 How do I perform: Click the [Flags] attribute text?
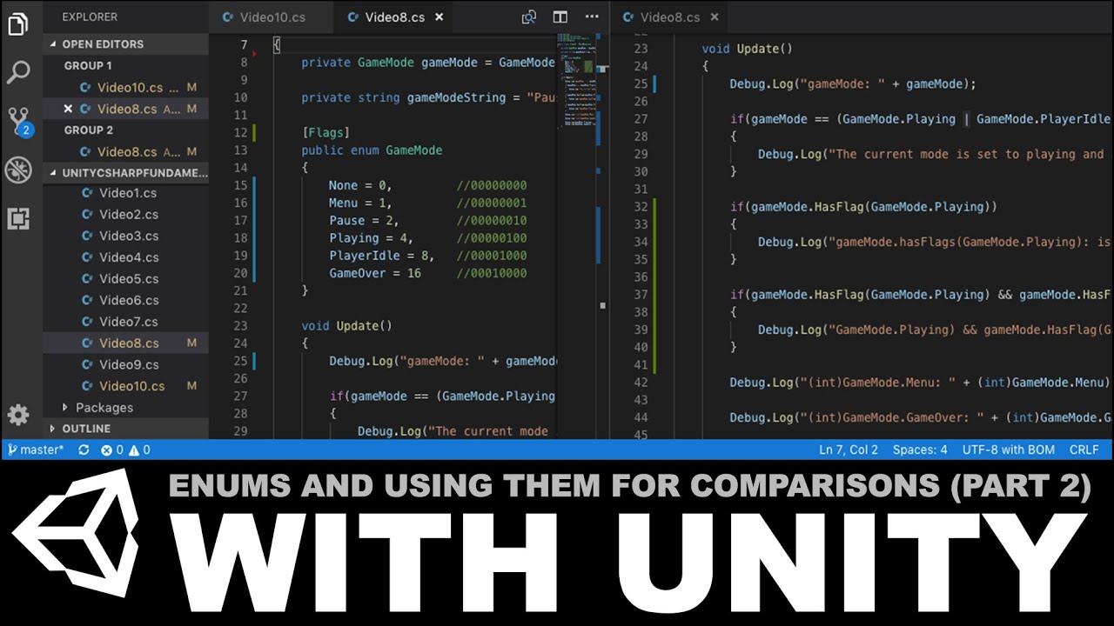pyautogui.click(x=325, y=132)
